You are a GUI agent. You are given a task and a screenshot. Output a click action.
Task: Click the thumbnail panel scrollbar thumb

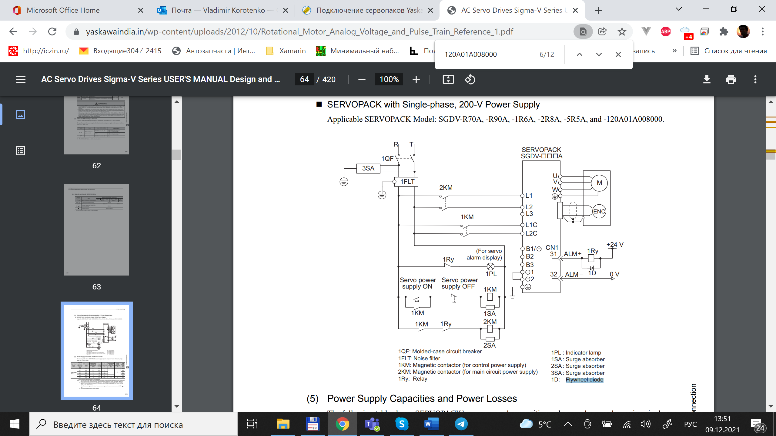pos(177,154)
